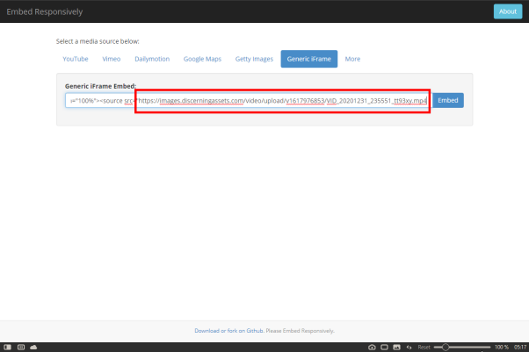Switch to the Dailymotion tab

(152, 59)
